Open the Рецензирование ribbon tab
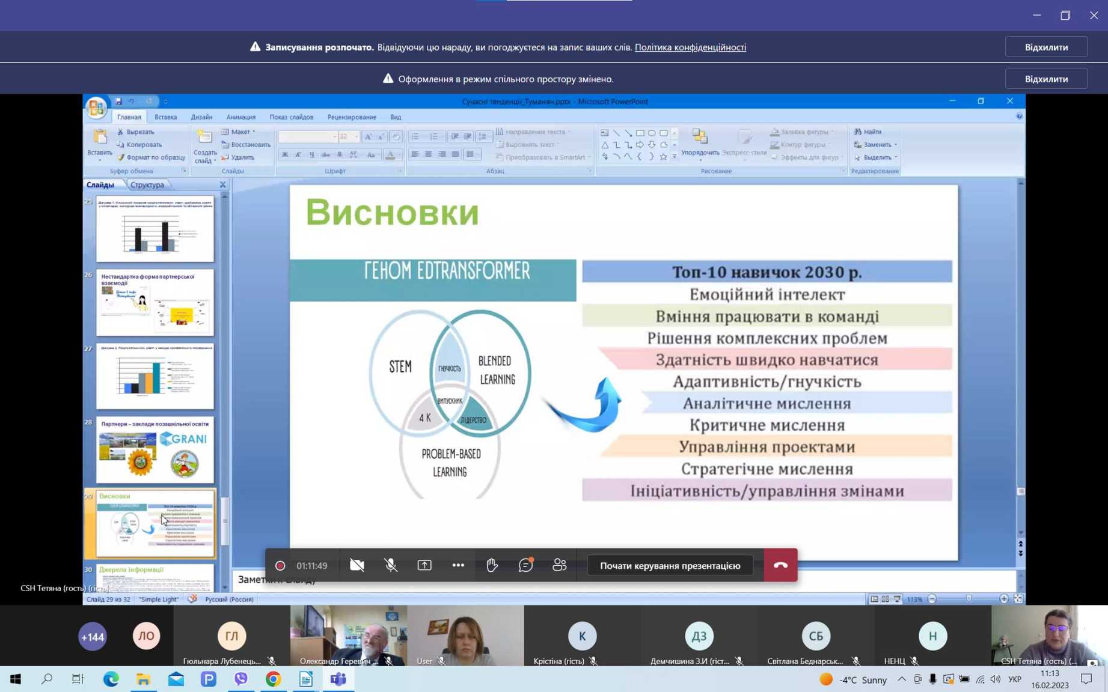The height and width of the screenshot is (692, 1108). click(x=352, y=117)
